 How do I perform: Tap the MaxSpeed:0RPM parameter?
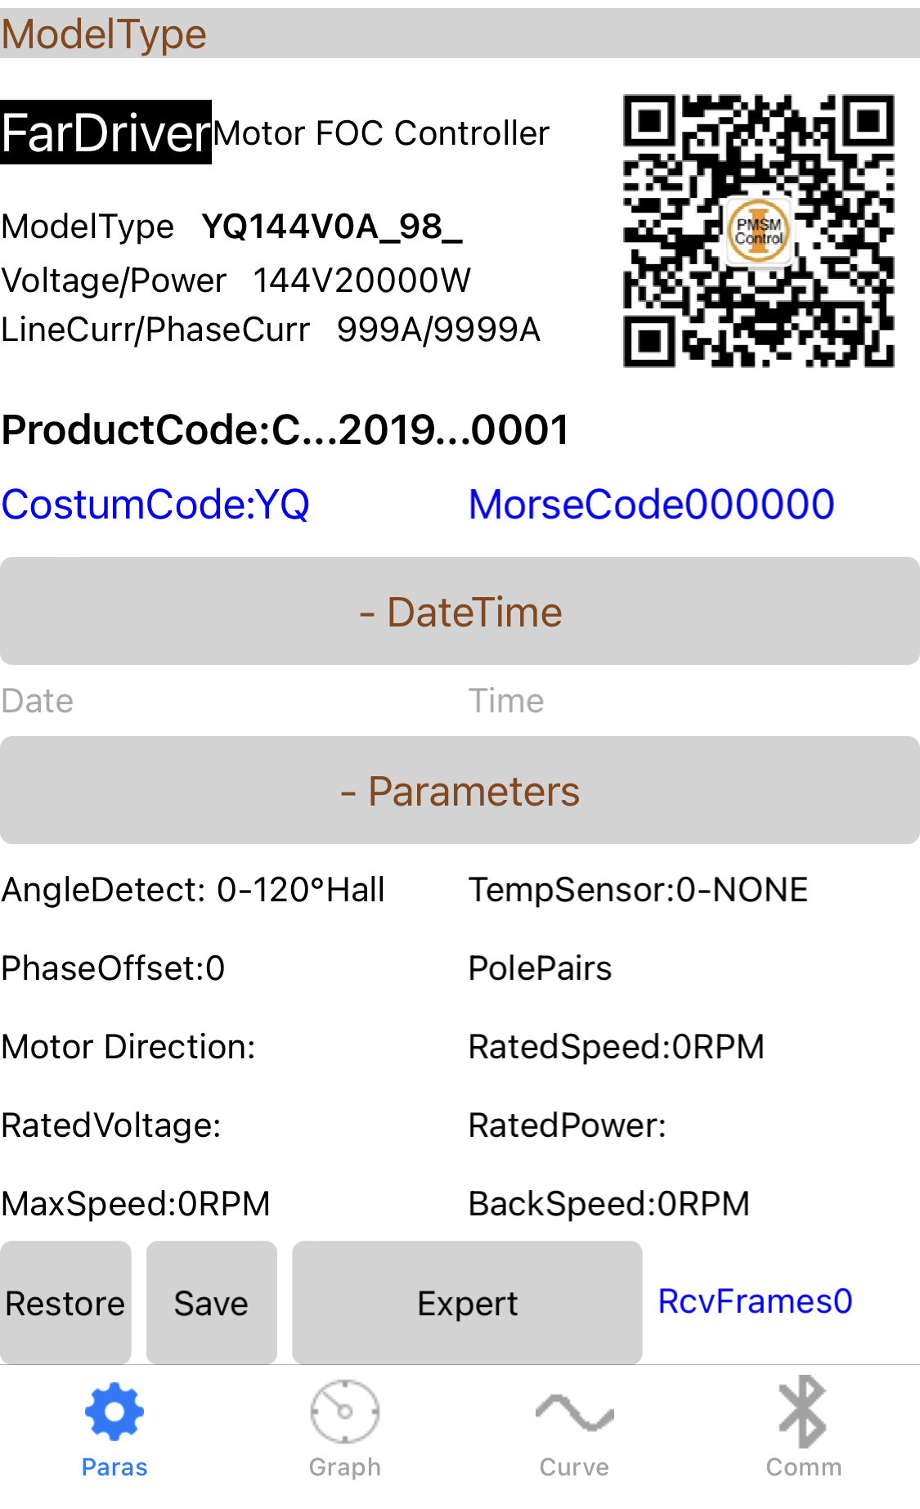[x=136, y=1204]
